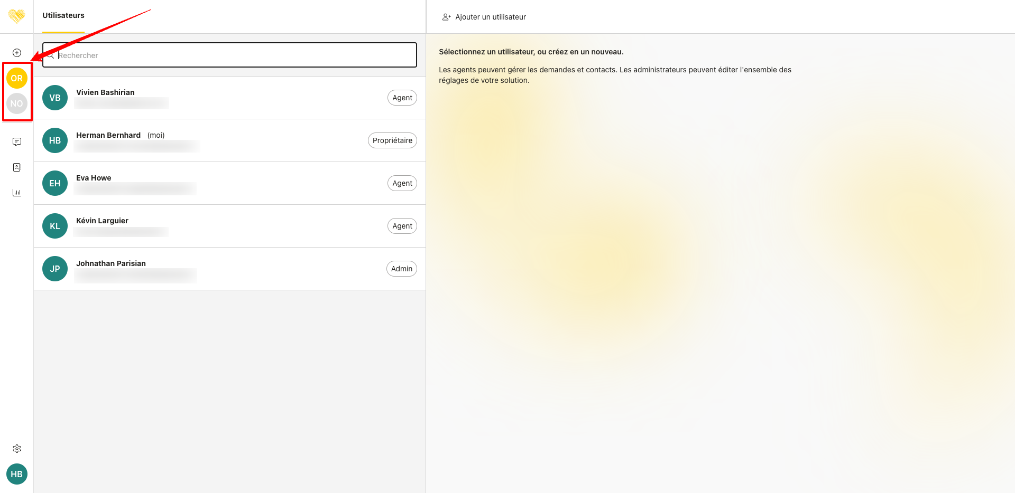The width and height of the screenshot is (1015, 493).
Task: Click Ajouter un utilisateur button
Action: 484,17
